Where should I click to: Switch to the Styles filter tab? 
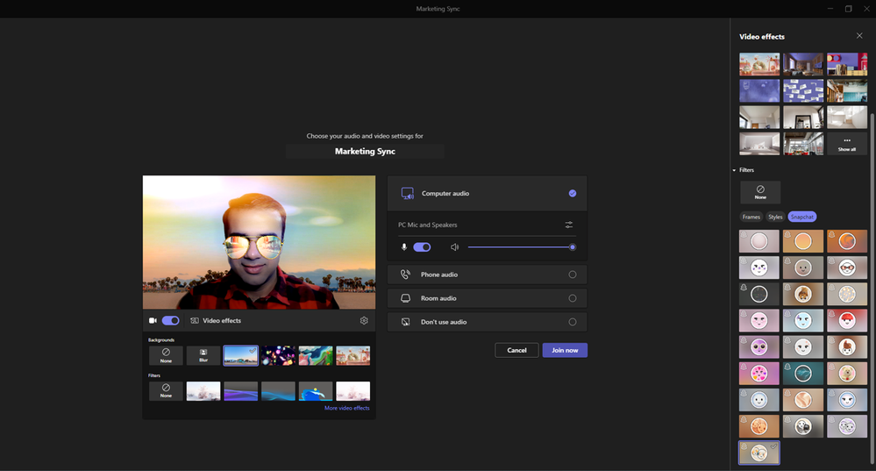click(775, 217)
